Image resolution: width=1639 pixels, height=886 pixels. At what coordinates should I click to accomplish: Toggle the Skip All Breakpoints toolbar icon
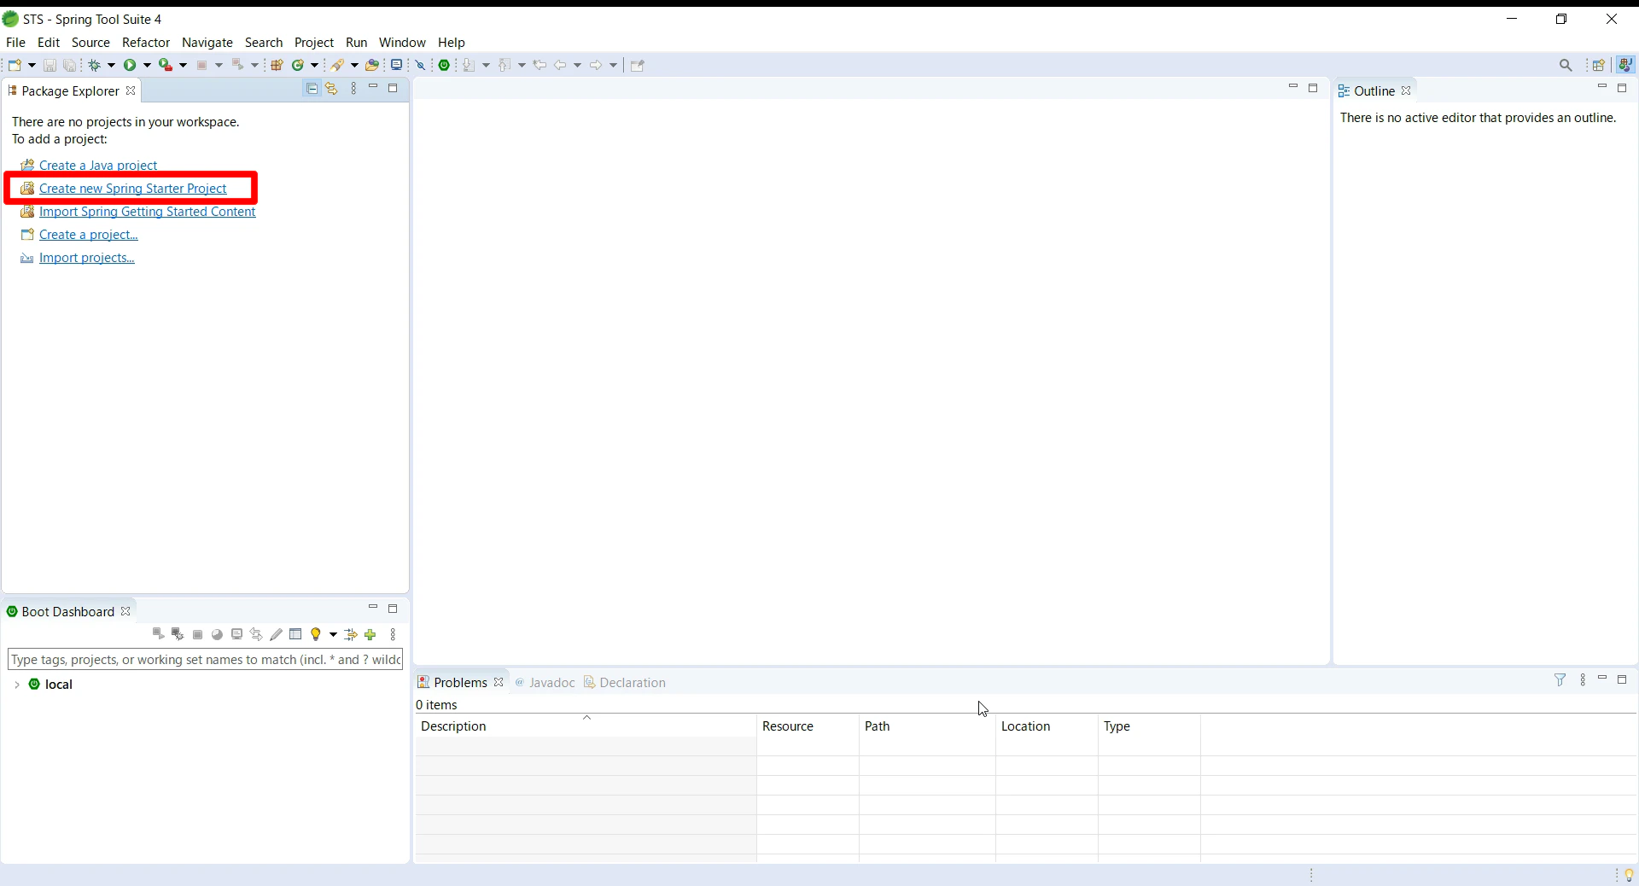tap(421, 65)
